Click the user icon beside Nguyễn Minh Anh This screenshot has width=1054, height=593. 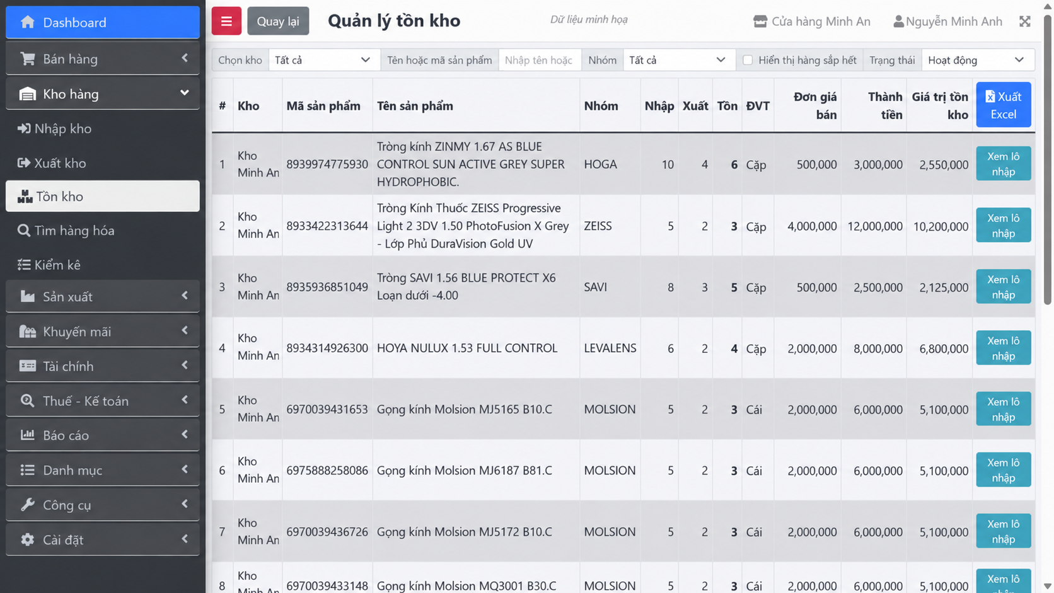(x=898, y=22)
